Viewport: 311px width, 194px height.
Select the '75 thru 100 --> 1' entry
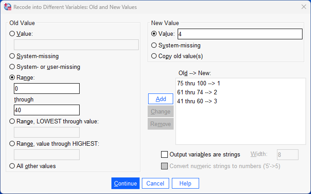click(x=199, y=83)
